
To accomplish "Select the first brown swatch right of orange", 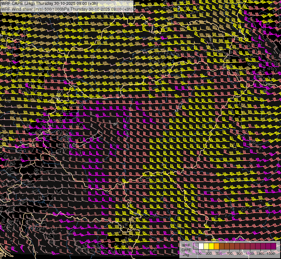I will (x=222, y=246).
